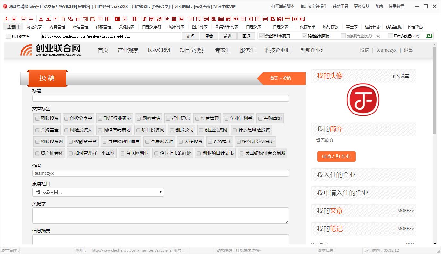Click the filled red 顶 toolbar icon
Screen dimensions: 441x254
117,19
